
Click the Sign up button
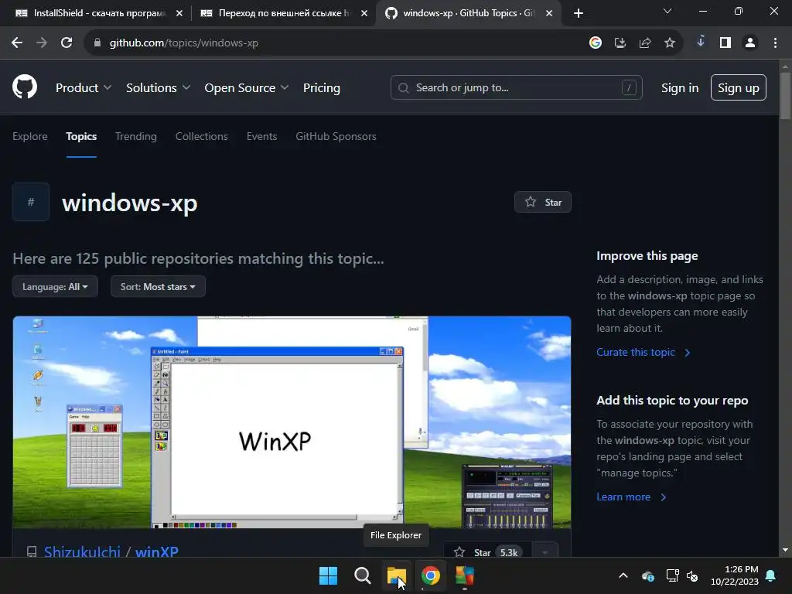(739, 88)
